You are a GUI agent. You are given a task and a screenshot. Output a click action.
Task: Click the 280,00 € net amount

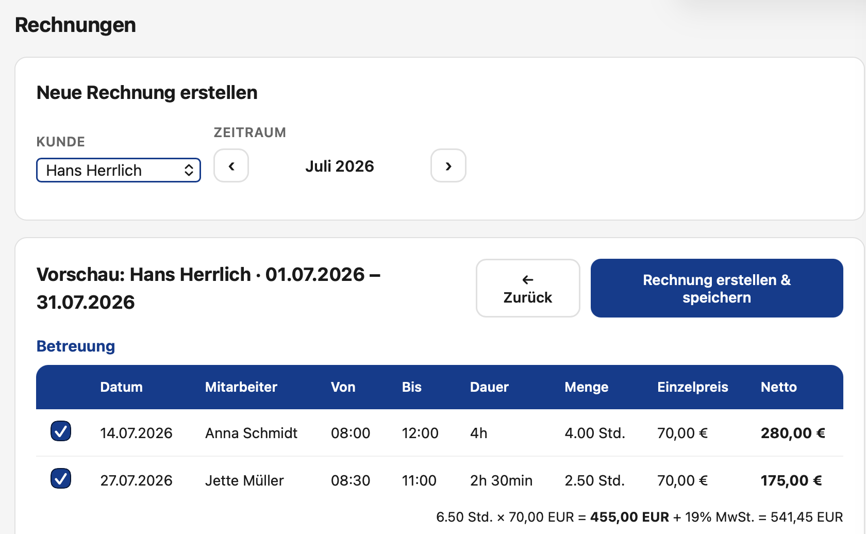(x=793, y=433)
